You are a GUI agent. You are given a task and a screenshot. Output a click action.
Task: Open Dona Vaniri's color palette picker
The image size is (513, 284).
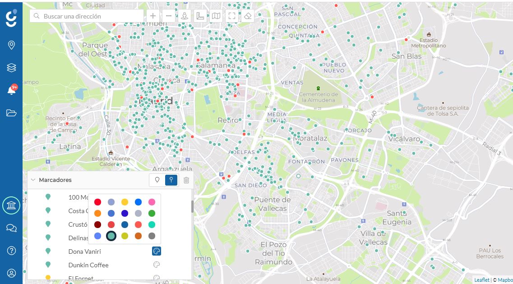click(156, 251)
